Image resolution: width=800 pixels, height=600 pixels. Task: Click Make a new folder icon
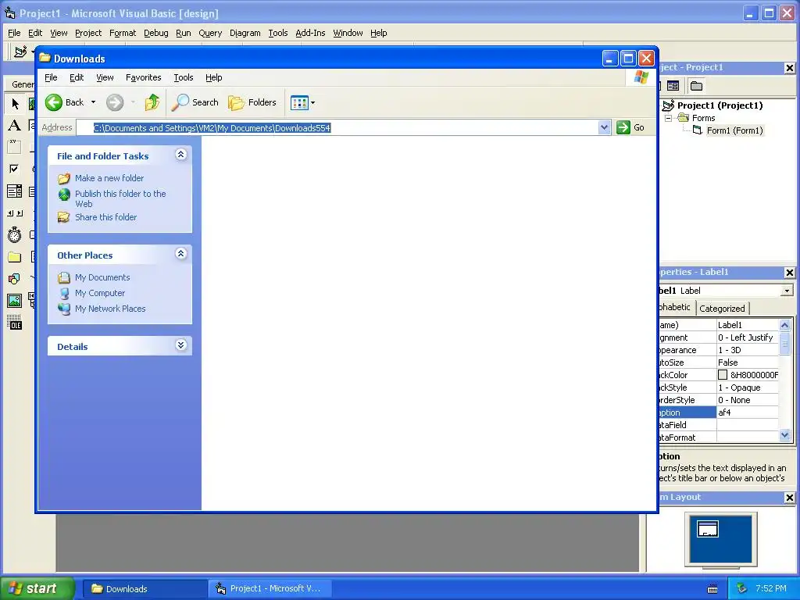[x=64, y=178]
